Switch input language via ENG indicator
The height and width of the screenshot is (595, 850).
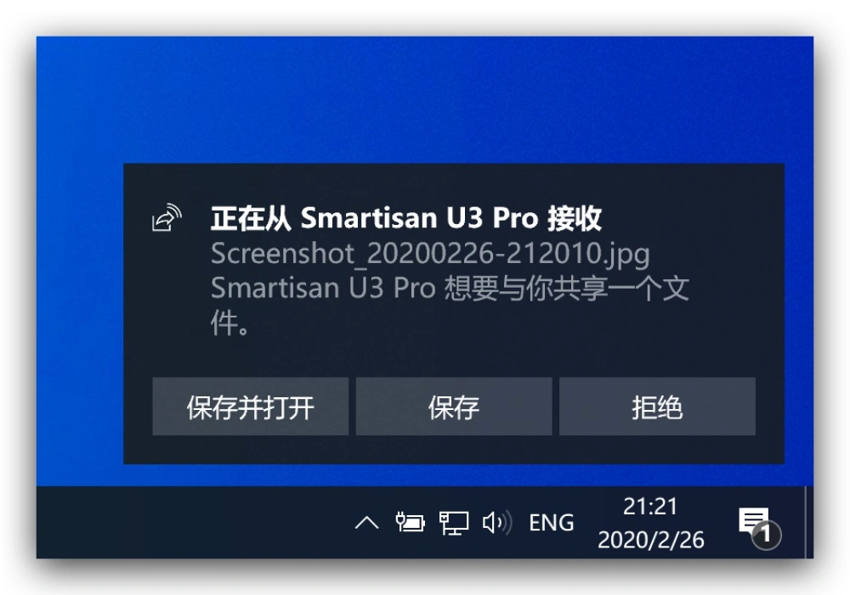pyautogui.click(x=552, y=523)
